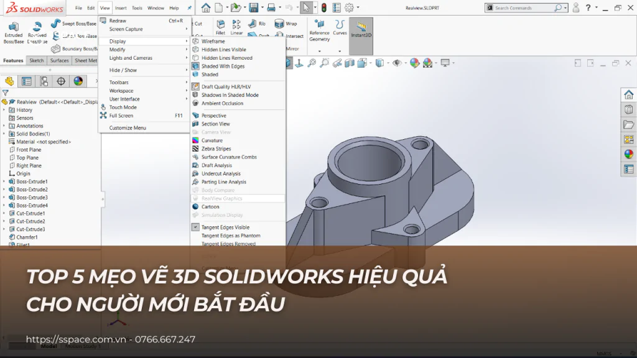This screenshot has height=358, width=637.
Task: Open Appearances color ball in task pane
Action: pyautogui.click(x=628, y=154)
